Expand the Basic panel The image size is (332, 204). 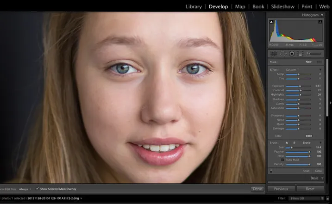(x=322, y=178)
